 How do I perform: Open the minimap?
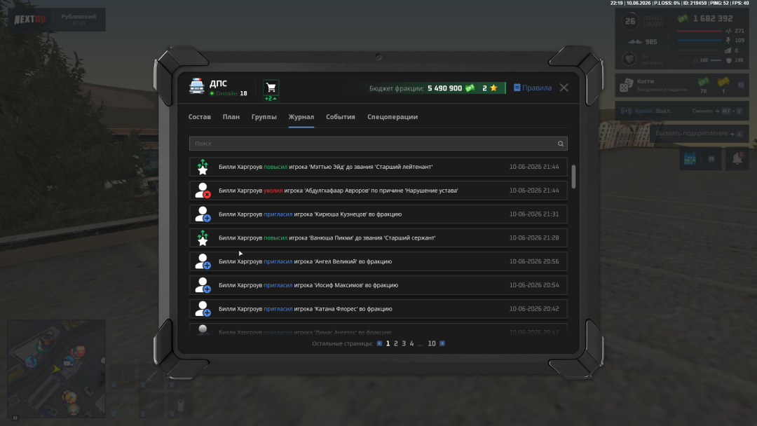[56, 368]
